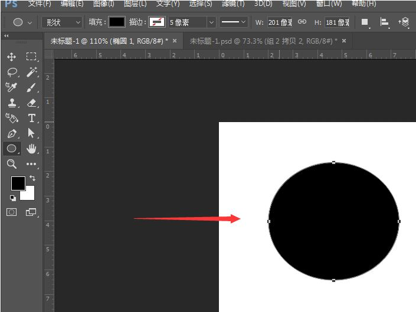Pick the Magic Wand tool

[31, 72]
